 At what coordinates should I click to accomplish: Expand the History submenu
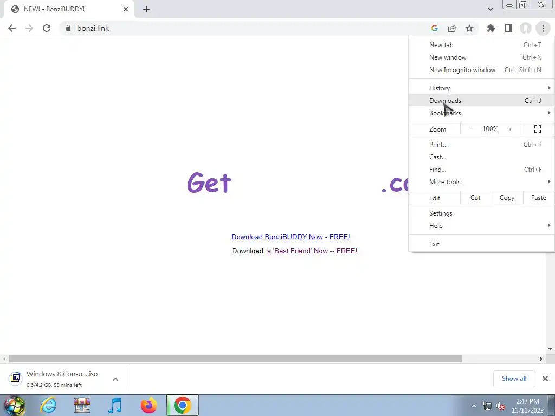pos(481,88)
